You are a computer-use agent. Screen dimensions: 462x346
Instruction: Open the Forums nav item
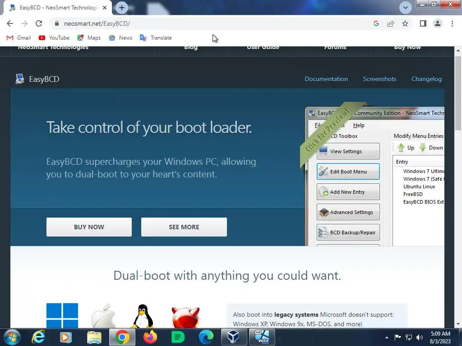pos(335,48)
